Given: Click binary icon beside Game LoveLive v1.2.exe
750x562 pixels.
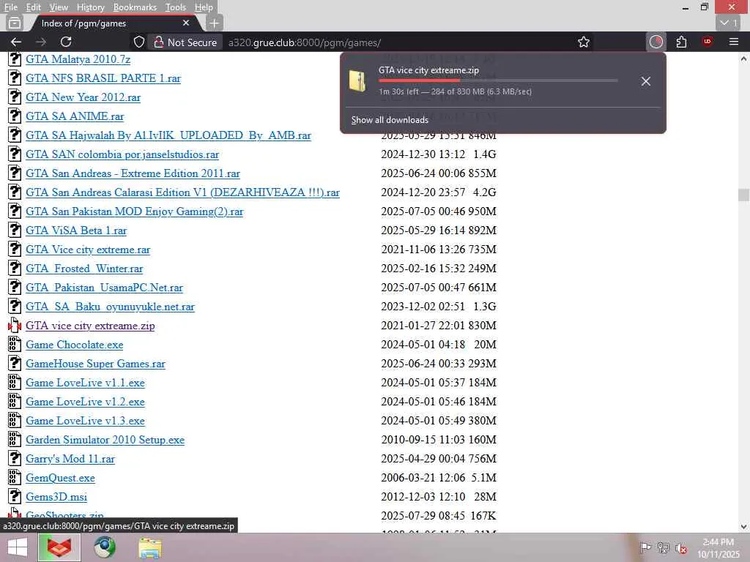Looking at the screenshot, I should (x=15, y=402).
